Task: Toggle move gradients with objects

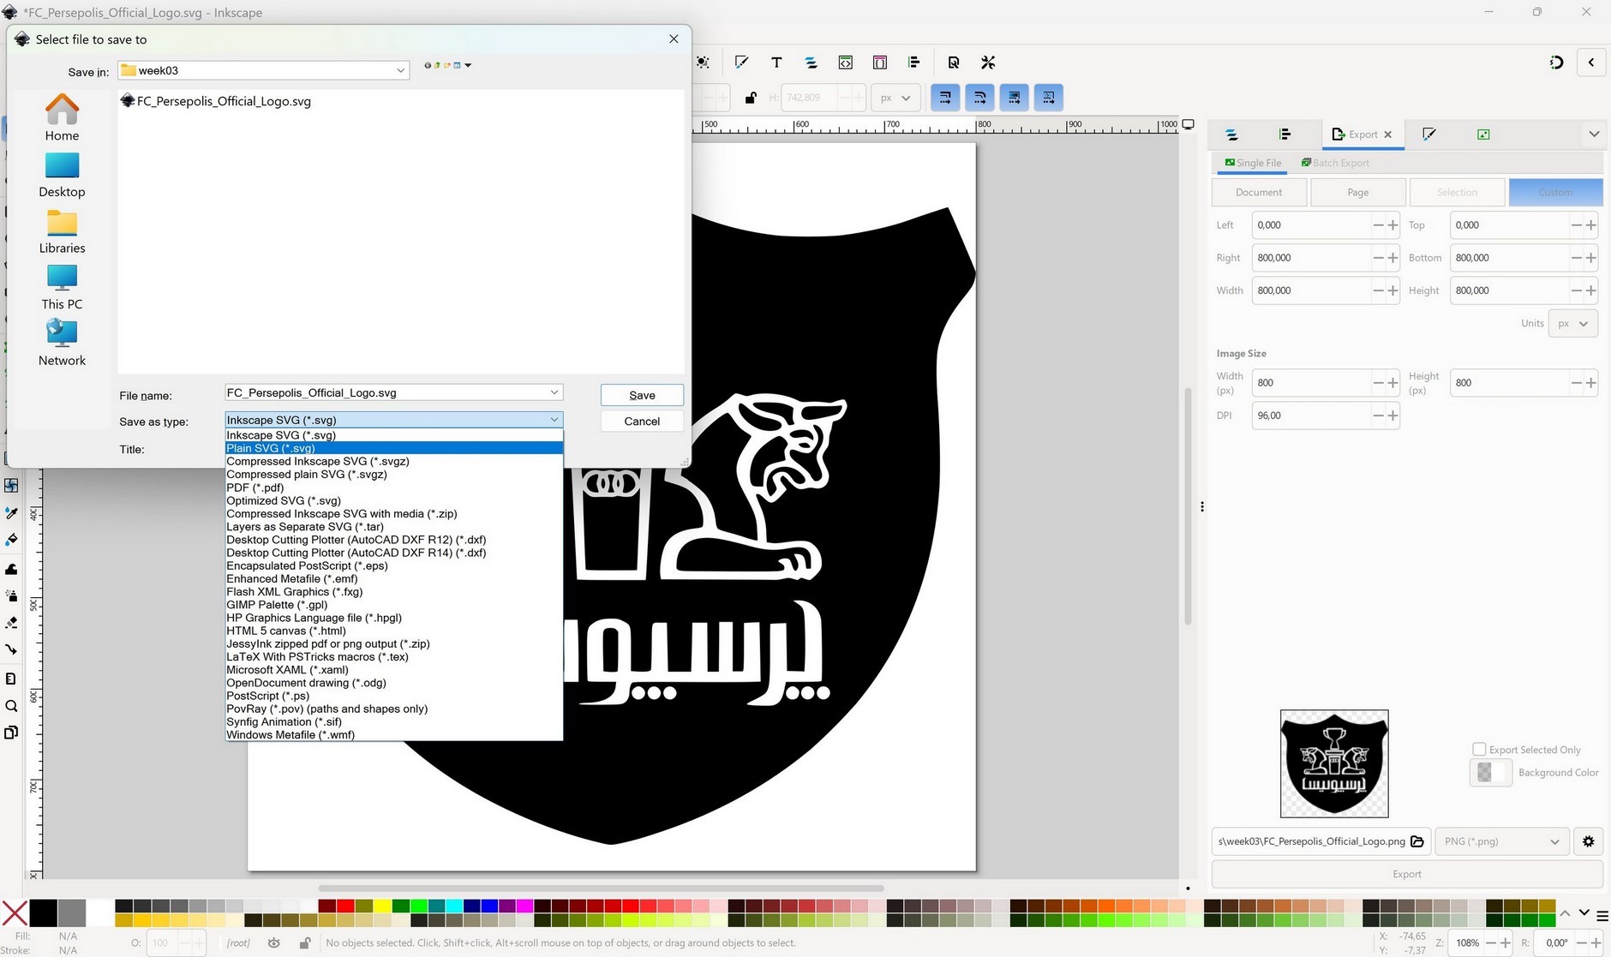Action: click(1014, 98)
